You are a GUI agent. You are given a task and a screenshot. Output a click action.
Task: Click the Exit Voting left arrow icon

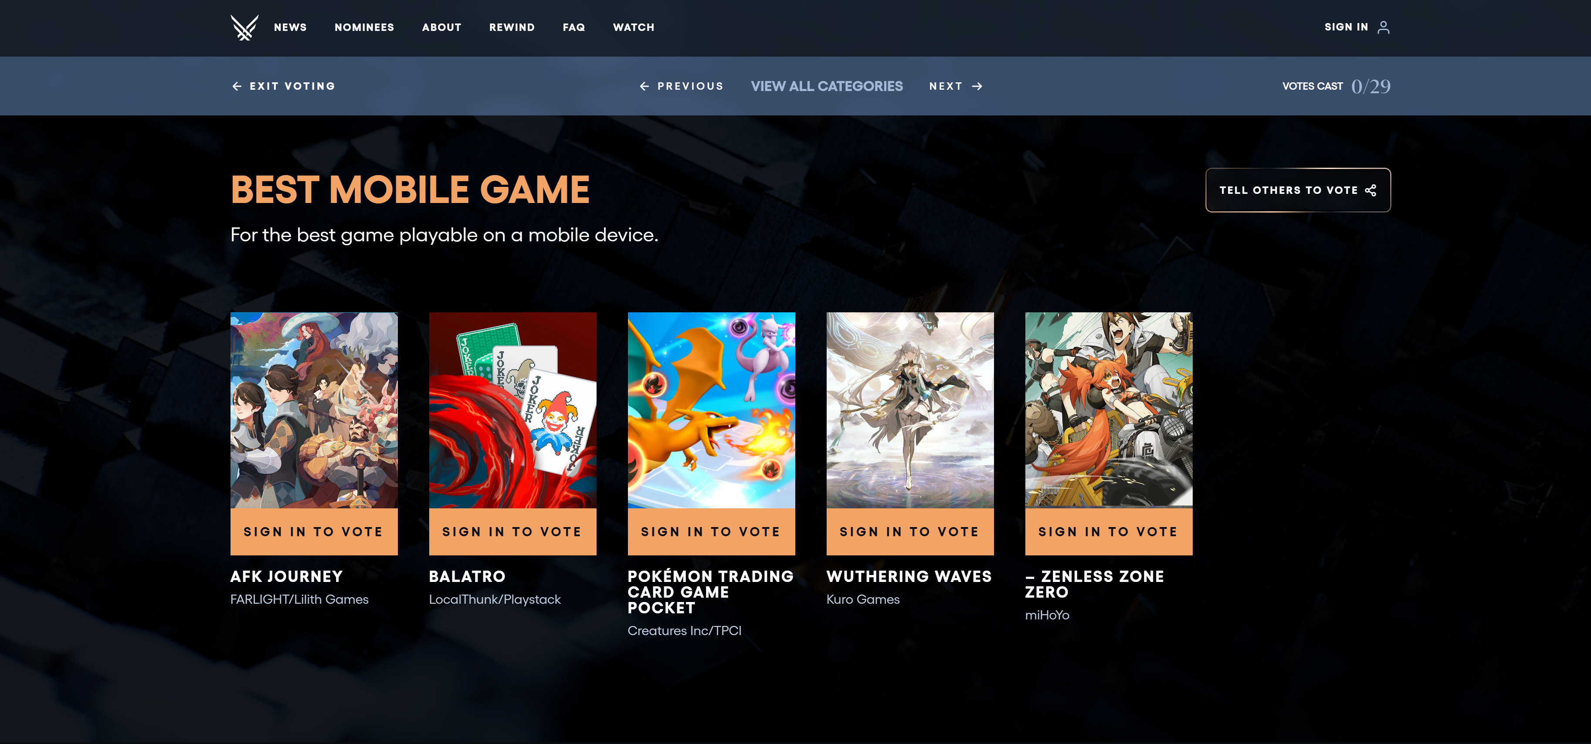click(x=237, y=86)
